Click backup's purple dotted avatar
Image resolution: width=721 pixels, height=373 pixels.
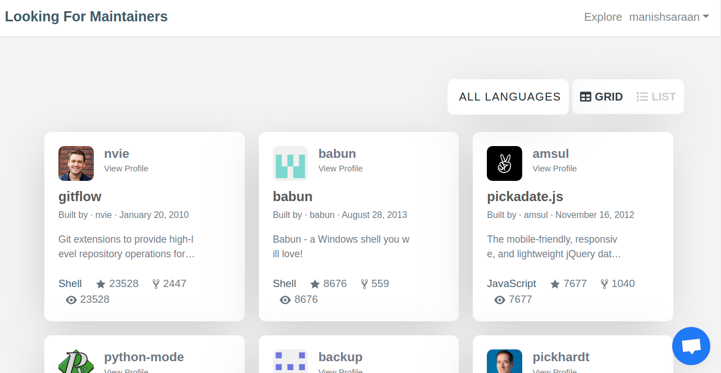290,361
